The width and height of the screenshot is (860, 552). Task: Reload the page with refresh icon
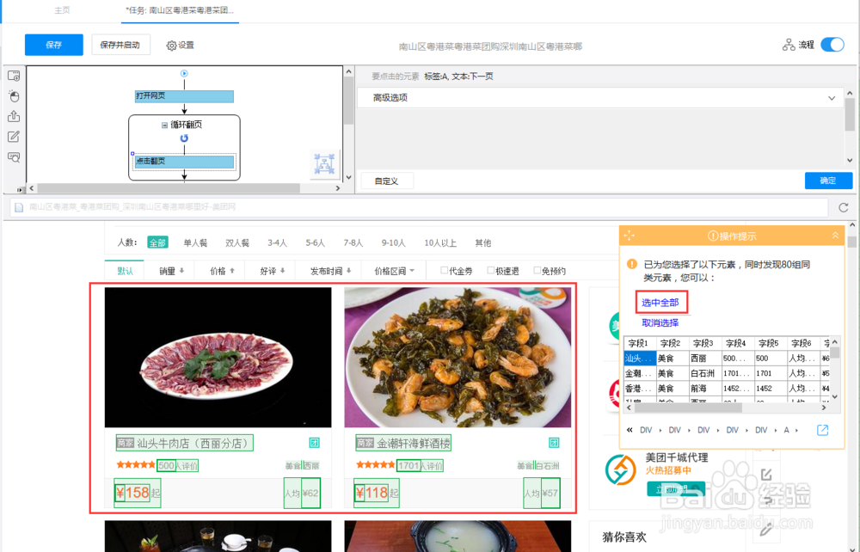click(844, 207)
